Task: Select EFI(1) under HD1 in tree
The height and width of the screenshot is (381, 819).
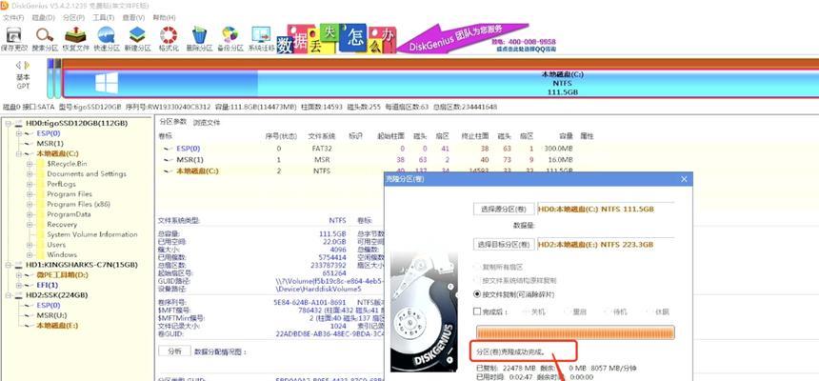Action: point(47,285)
